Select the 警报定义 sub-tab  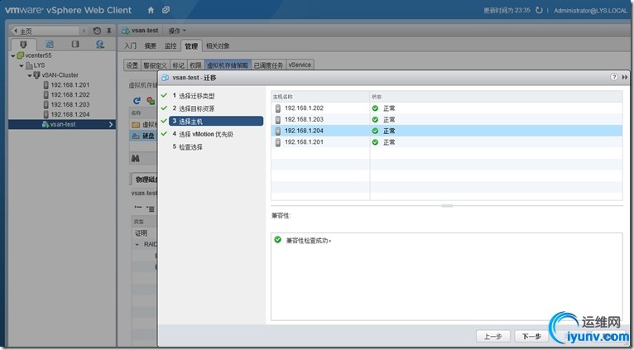point(156,65)
